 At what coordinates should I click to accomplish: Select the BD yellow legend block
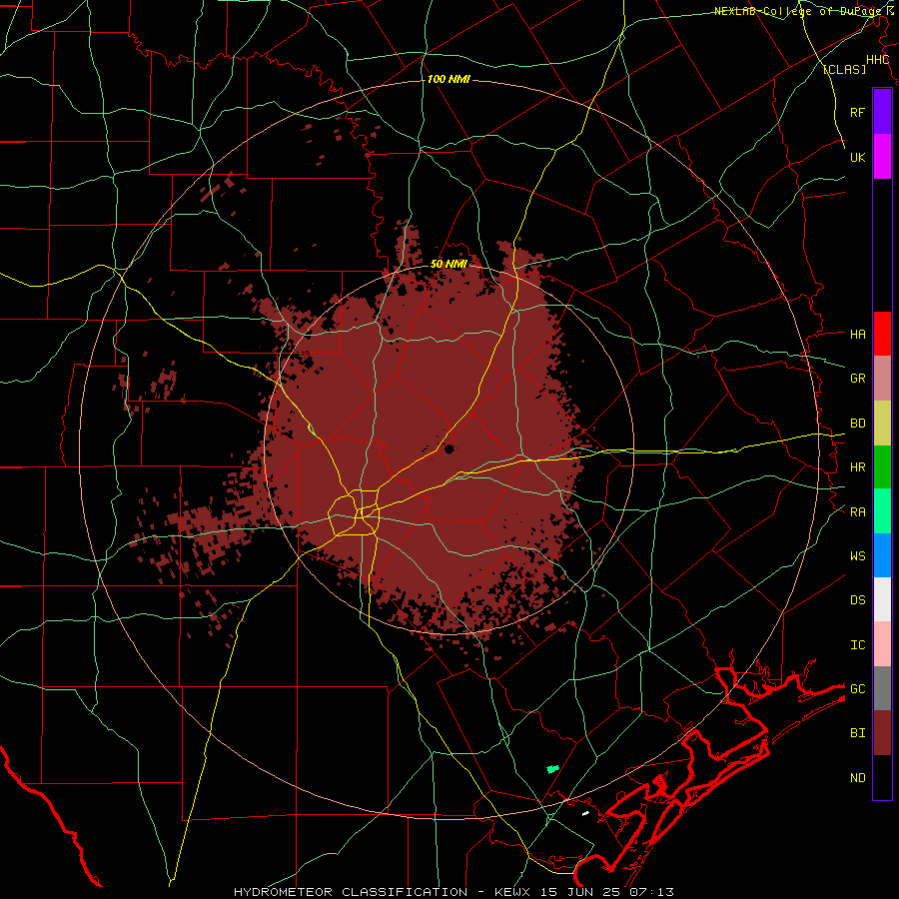click(x=882, y=424)
